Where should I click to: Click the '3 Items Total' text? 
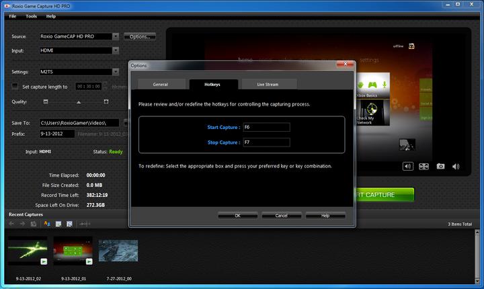tap(460, 224)
